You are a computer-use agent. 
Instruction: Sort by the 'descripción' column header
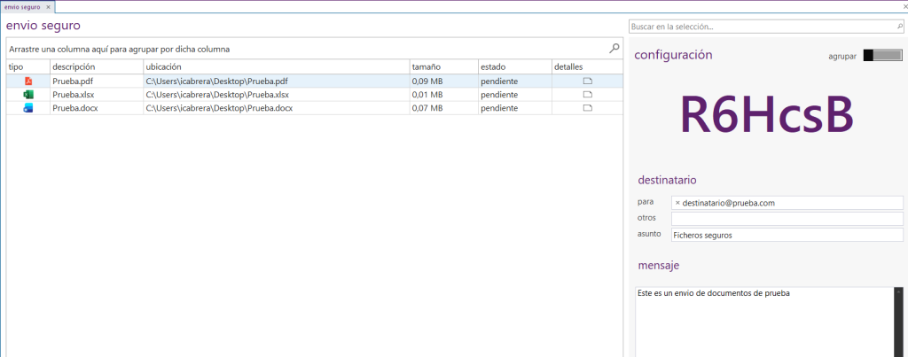pyautogui.click(x=97, y=67)
